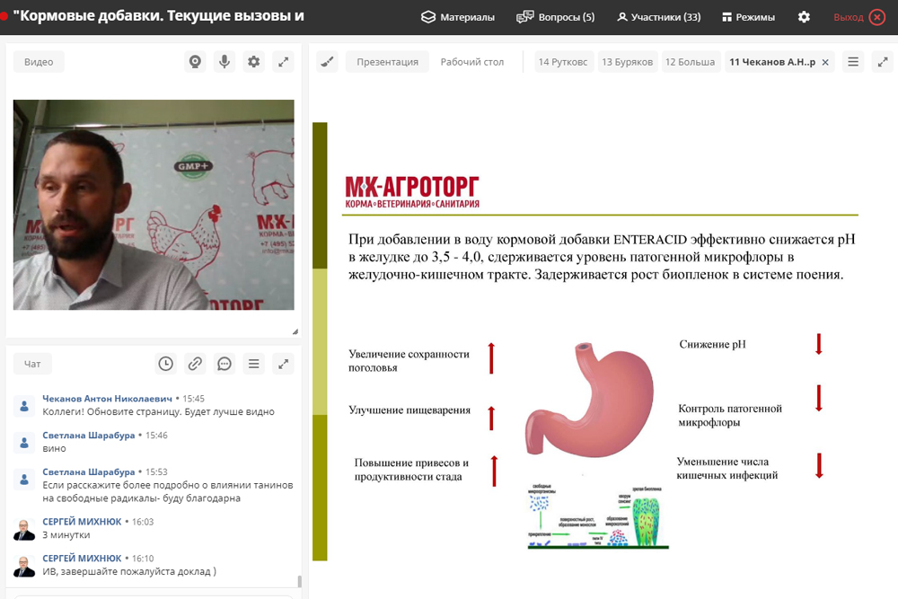Show the Participants (33) list
The height and width of the screenshot is (599, 898).
(658, 17)
